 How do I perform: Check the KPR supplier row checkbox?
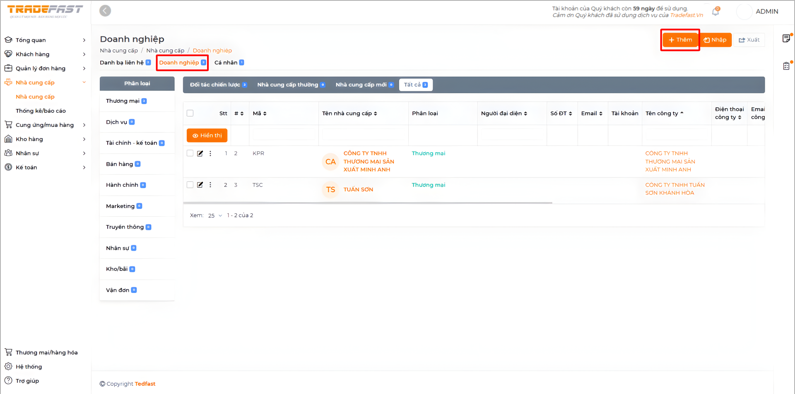click(x=190, y=153)
